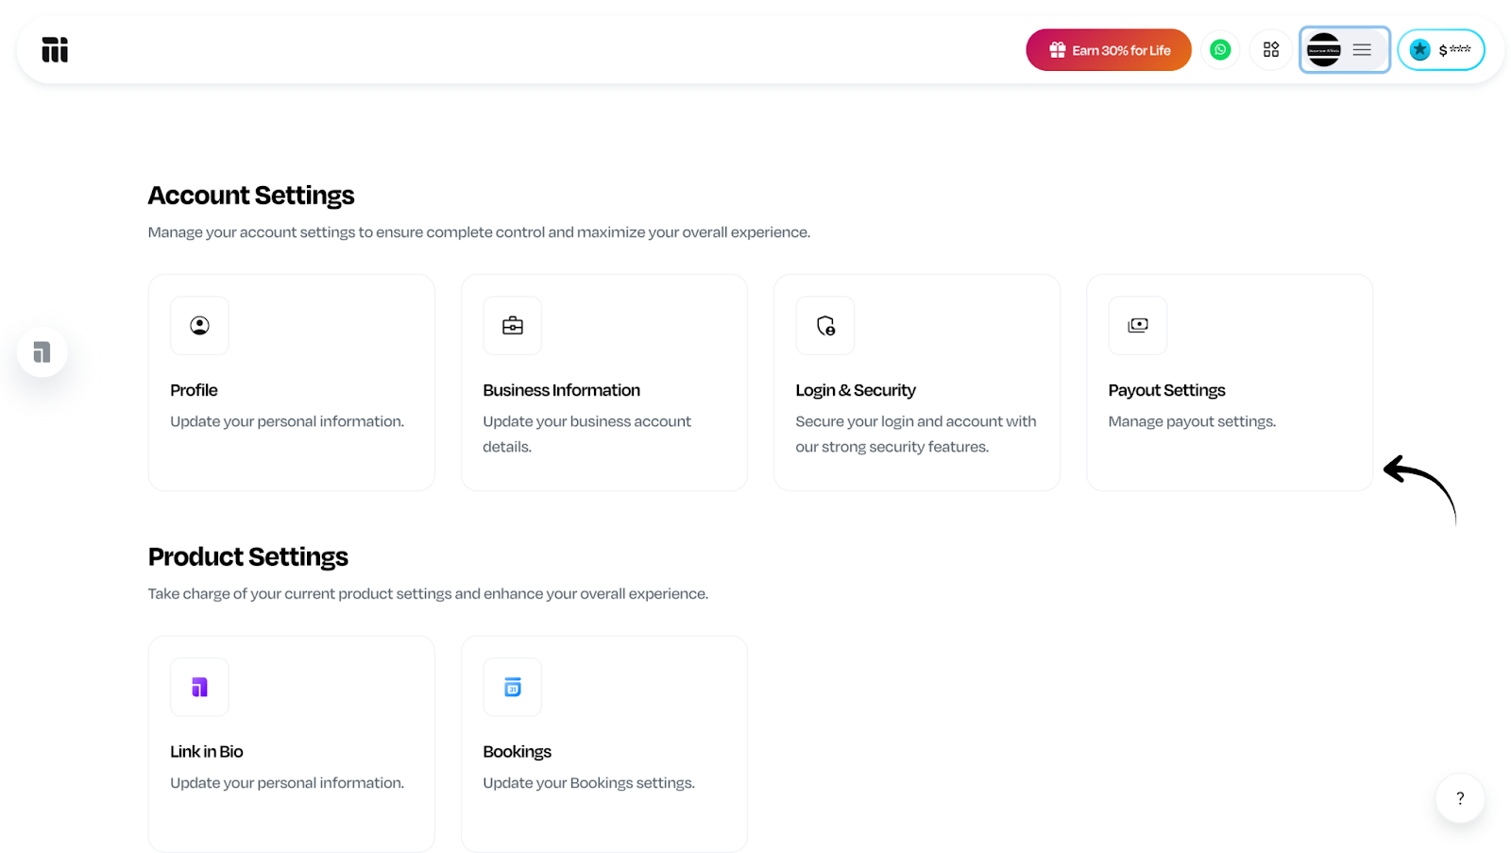Viewport: 1511px width, 853px height.
Task: Go to Login & Security heading
Action: (856, 390)
